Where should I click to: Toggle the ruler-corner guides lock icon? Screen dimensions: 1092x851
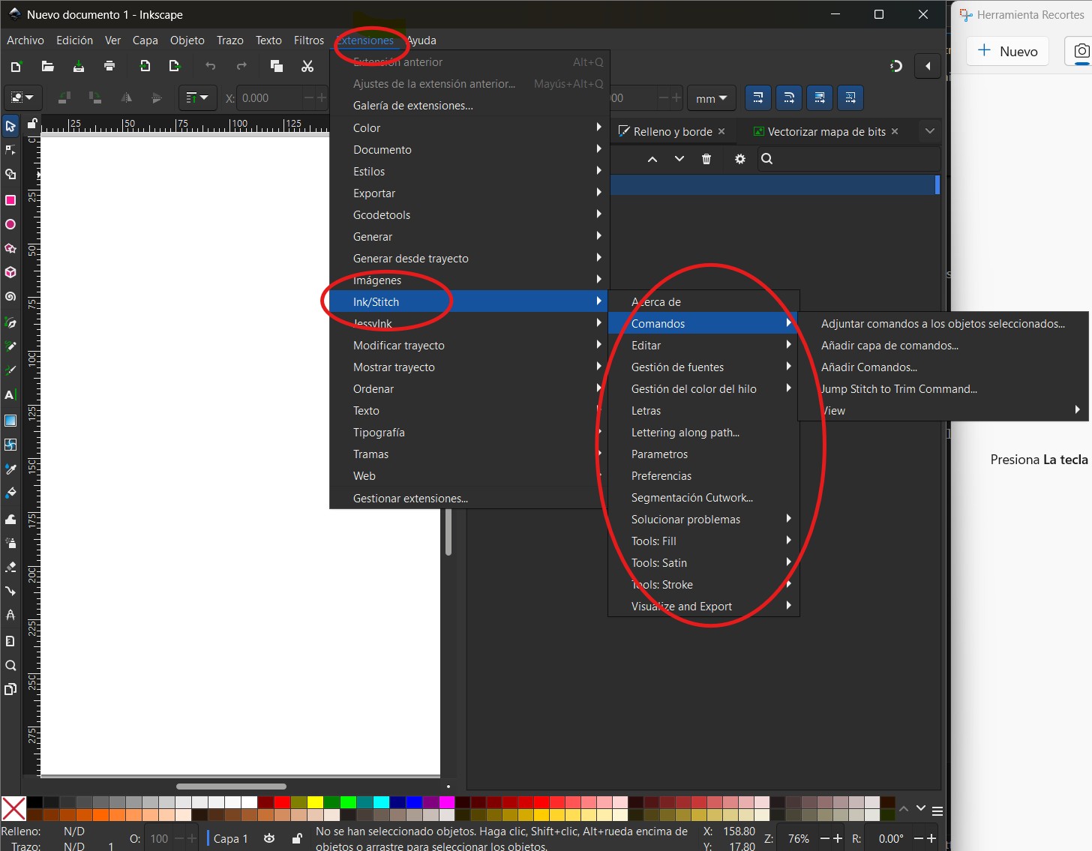point(32,124)
